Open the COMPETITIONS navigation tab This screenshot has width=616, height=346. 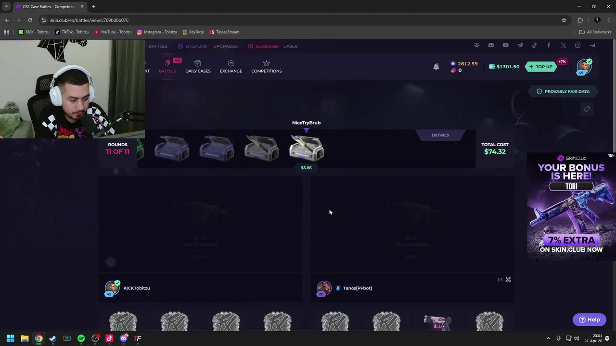[267, 66]
